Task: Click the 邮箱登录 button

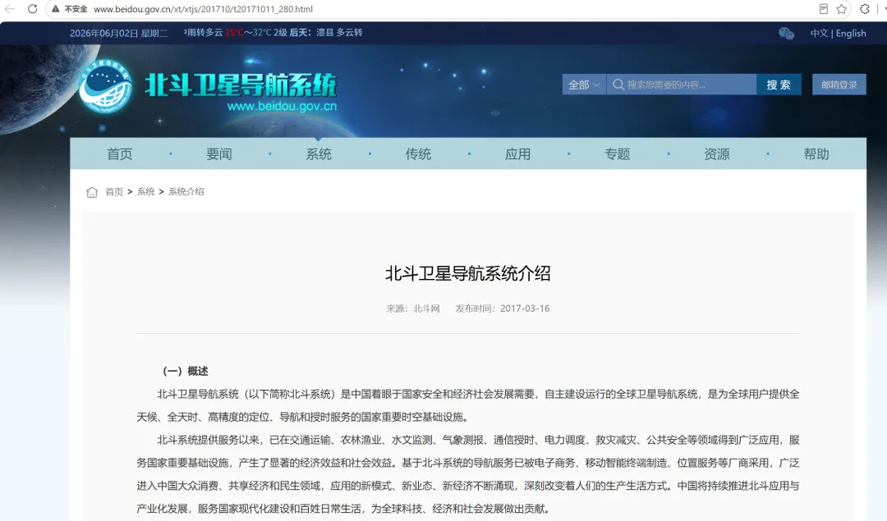Action: click(x=839, y=85)
